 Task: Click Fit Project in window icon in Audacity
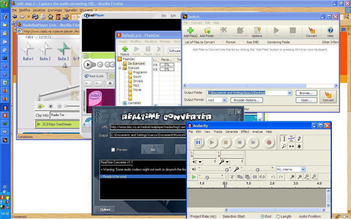(315, 177)
